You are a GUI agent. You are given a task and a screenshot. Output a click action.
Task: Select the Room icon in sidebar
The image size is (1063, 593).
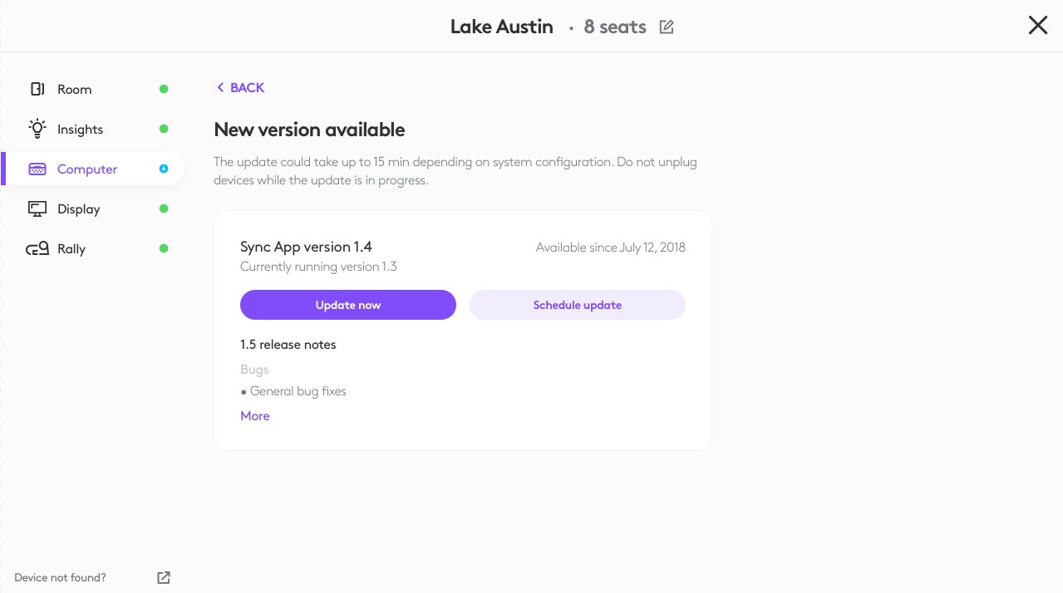[37, 89]
